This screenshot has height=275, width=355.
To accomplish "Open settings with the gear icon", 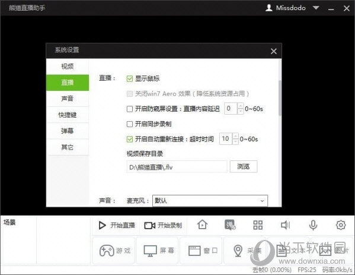I will [341, 225].
